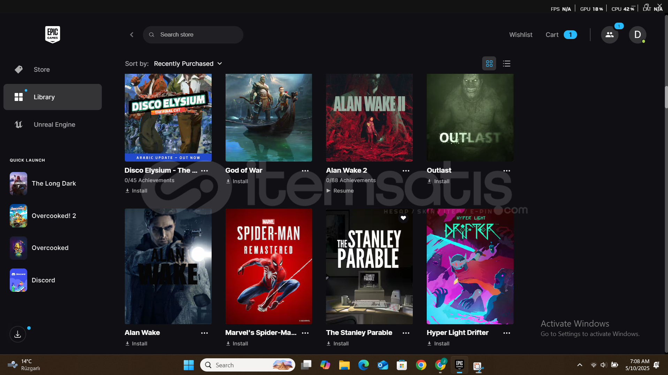Click the Epic Games logo

pyautogui.click(x=53, y=34)
